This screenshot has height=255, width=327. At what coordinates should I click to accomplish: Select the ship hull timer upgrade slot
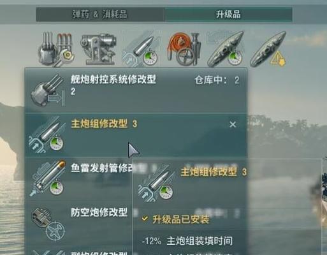[226, 49]
